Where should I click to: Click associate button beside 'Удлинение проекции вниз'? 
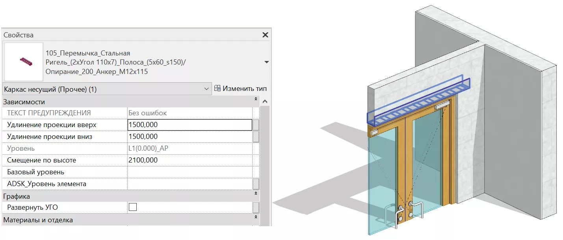[x=256, y=137]
